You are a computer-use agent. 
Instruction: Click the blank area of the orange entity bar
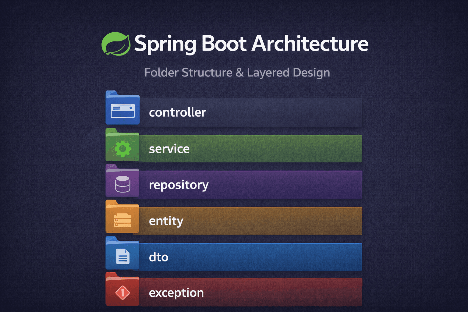[x=274, y=221]
